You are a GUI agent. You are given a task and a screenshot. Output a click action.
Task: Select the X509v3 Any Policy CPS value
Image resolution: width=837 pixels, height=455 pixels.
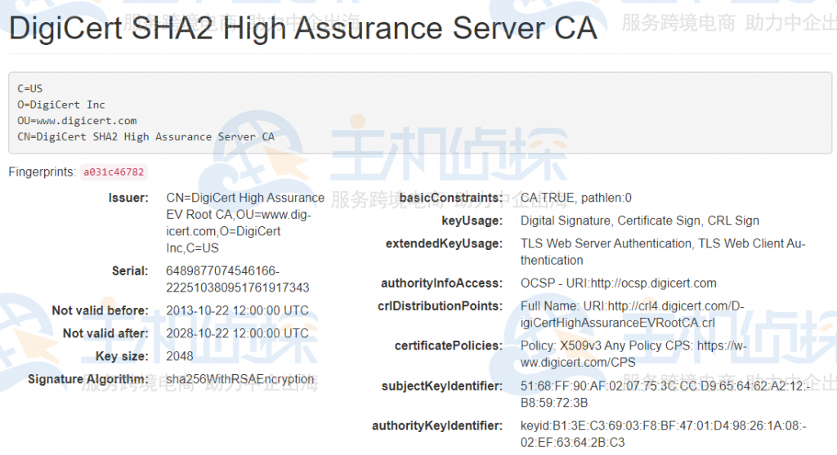click(x=633, y=354)
